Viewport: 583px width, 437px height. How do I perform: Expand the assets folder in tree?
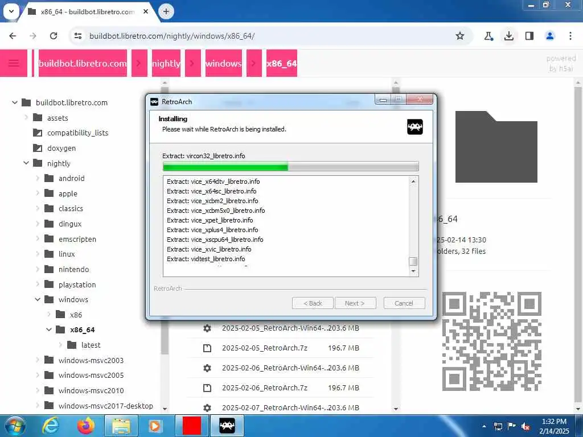pyautogui.click(x=26, y=117)
